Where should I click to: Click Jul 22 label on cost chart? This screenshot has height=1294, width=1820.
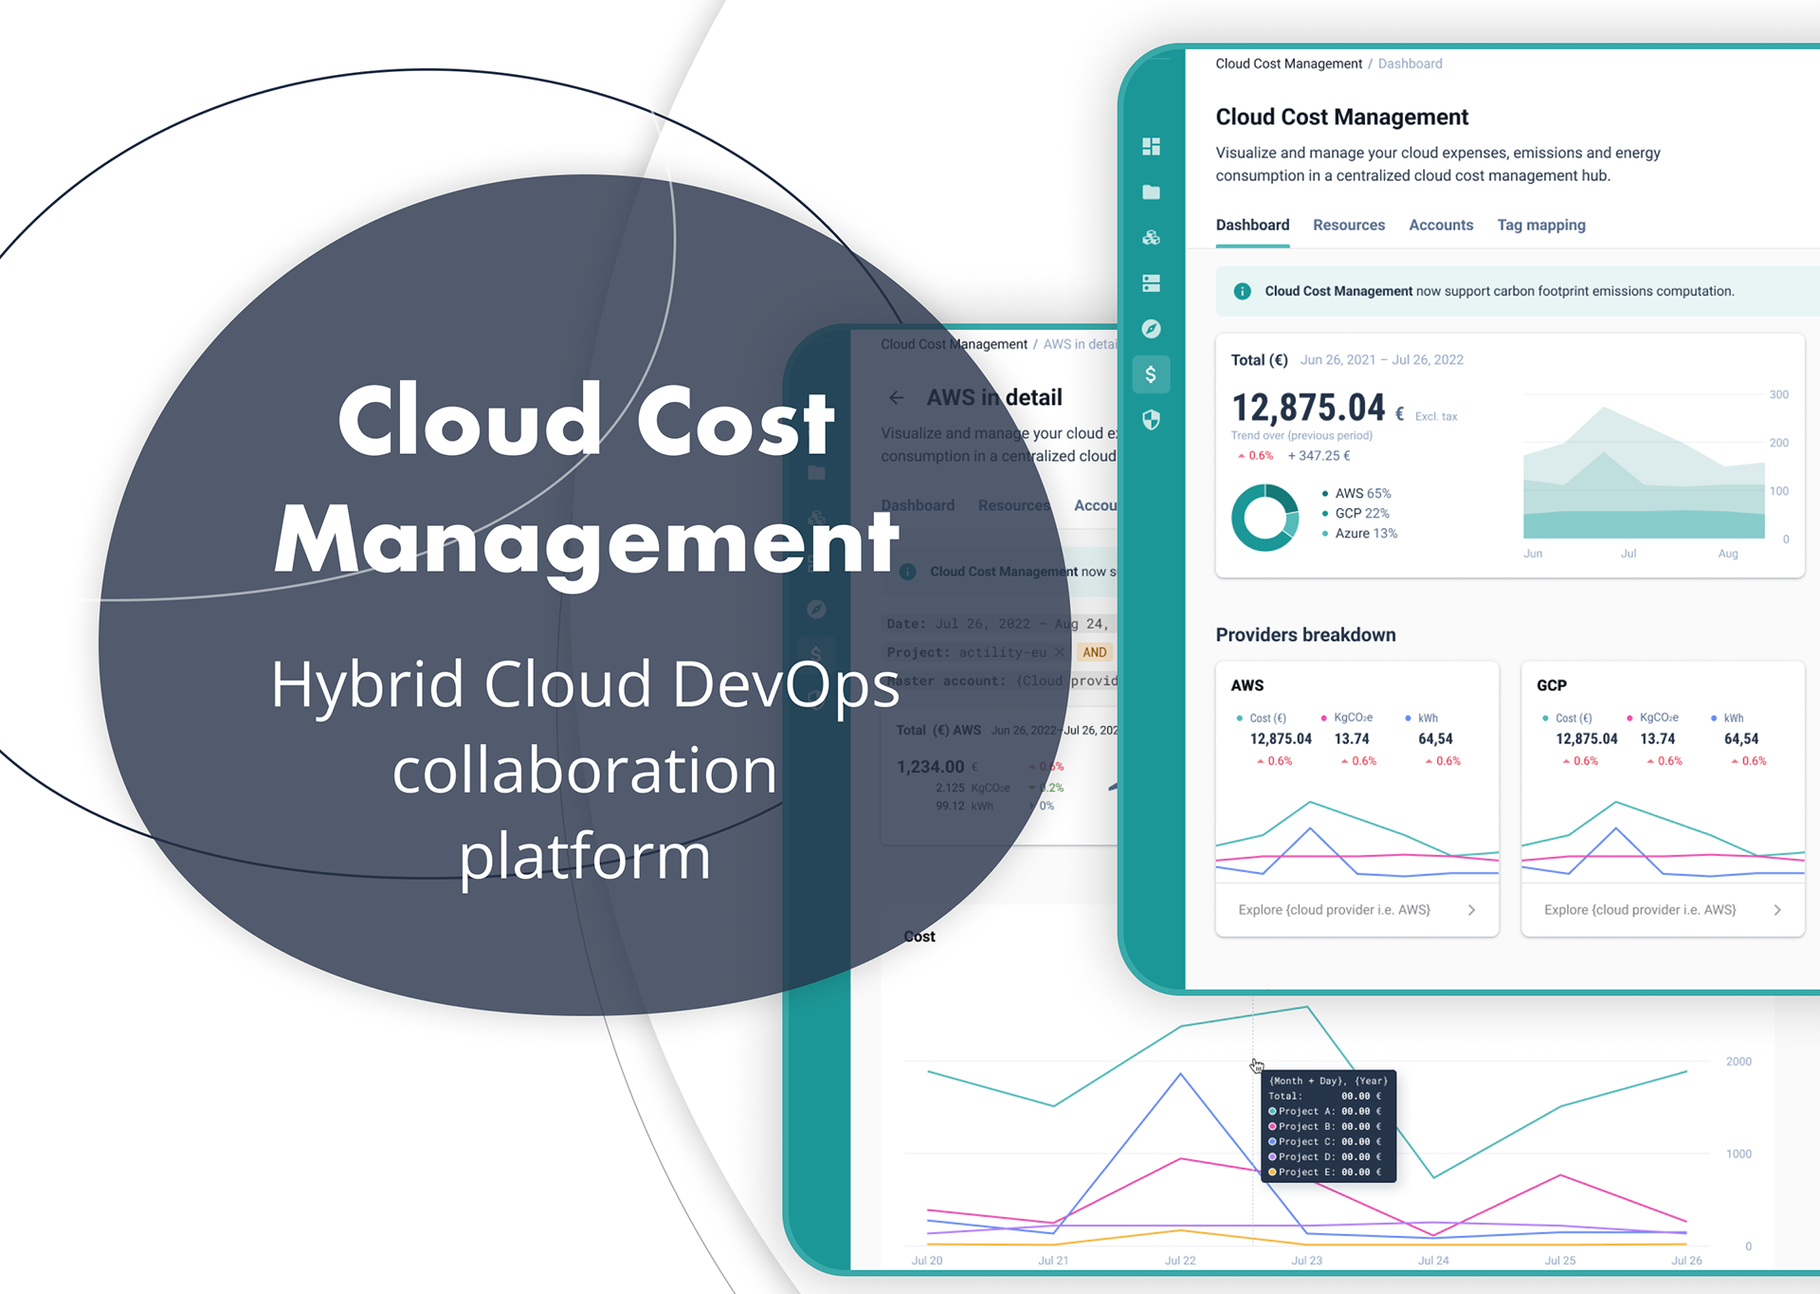tap(1180, 1260)
